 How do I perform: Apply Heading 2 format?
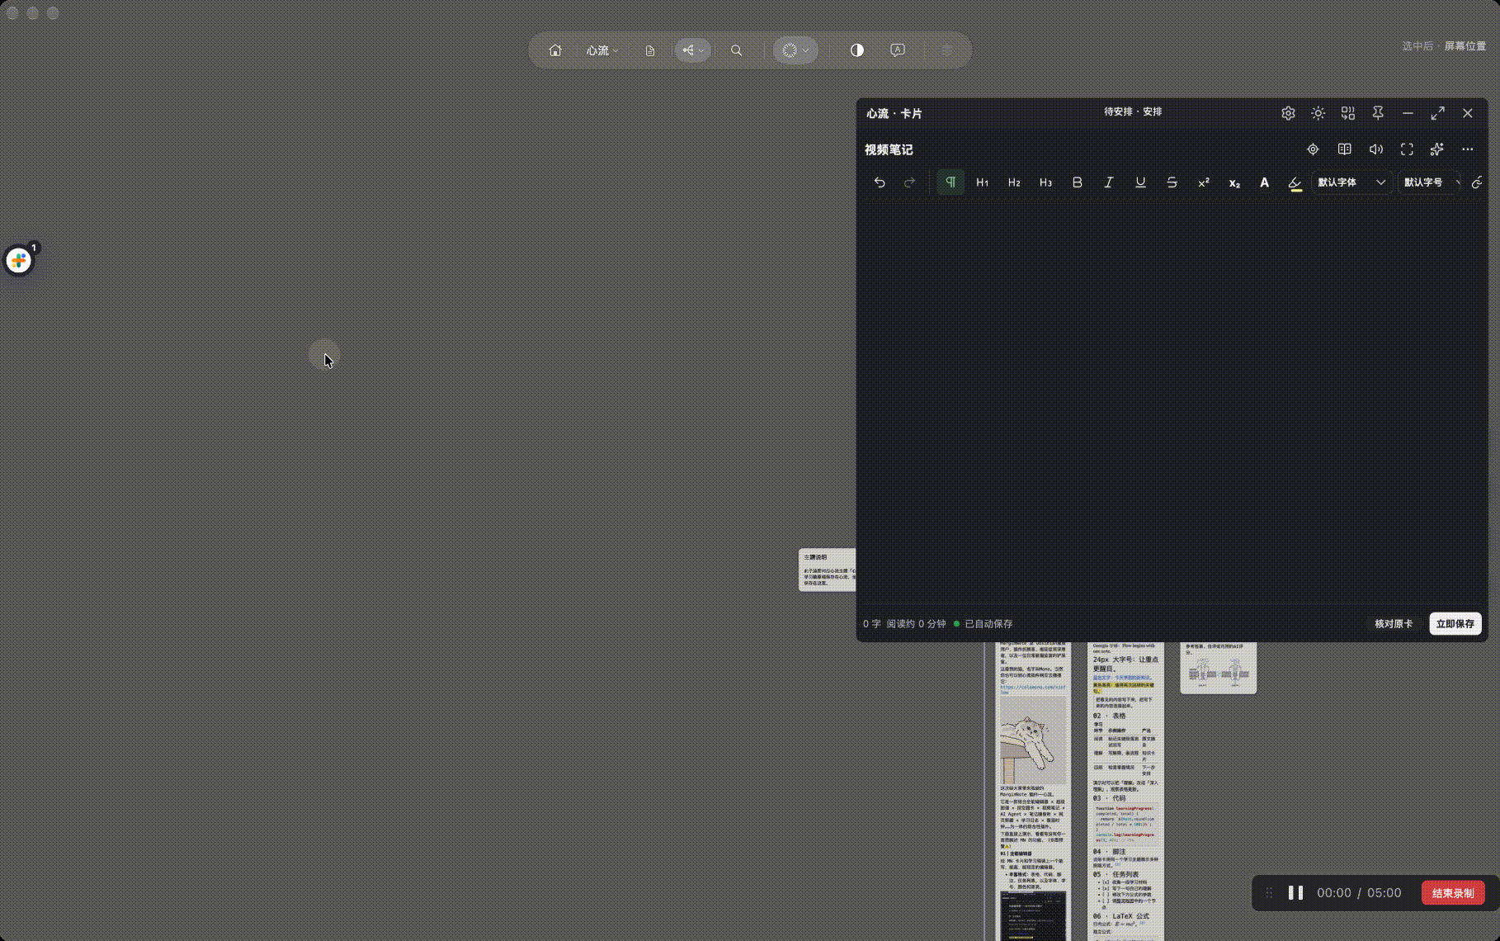tap(1014, 182)
